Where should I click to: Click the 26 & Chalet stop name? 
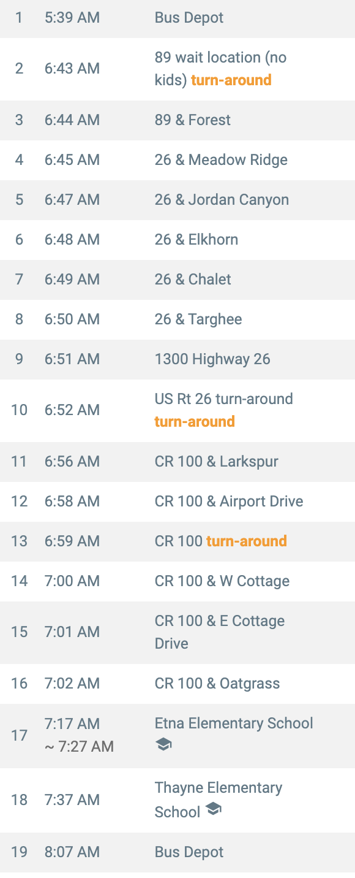193,280
